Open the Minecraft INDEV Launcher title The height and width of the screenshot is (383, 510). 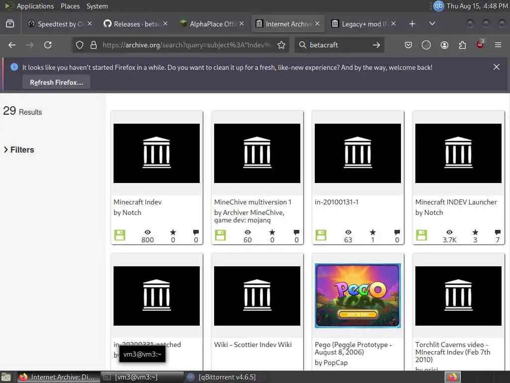click(x=456, y=202)
